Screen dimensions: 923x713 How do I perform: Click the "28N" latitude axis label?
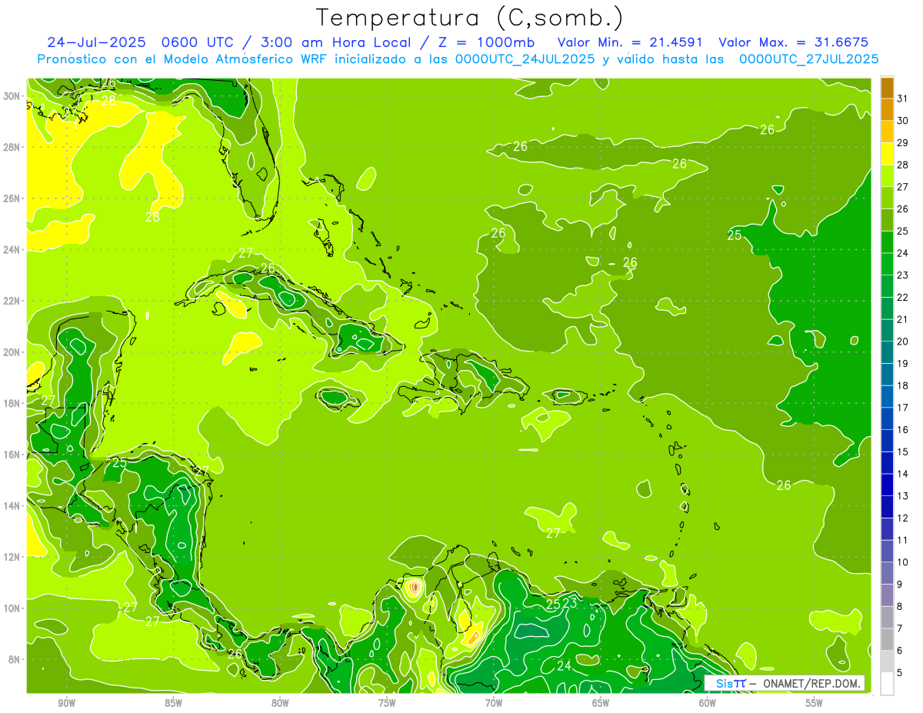(x=12, y=147)
